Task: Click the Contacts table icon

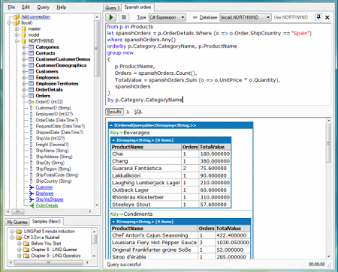Action: 31,53
